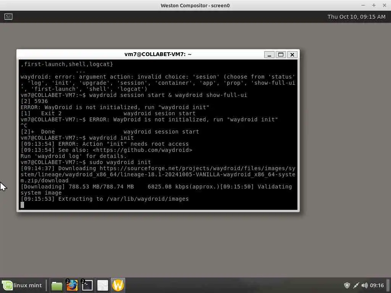Click 'ERROR: Action "init" needs root access' line
The height and width of the screenshot is (293, 391).
(105, 144)
